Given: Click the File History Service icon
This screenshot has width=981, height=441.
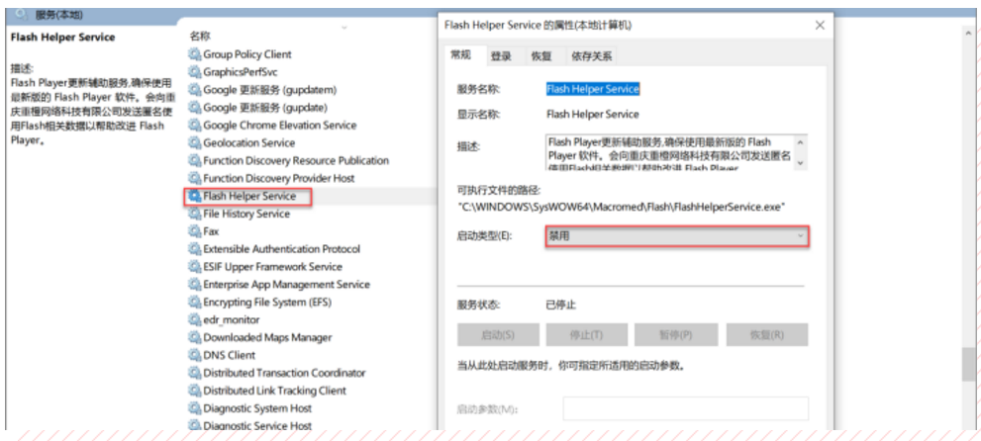Looking at the screenshot, I should pos(195,214).
